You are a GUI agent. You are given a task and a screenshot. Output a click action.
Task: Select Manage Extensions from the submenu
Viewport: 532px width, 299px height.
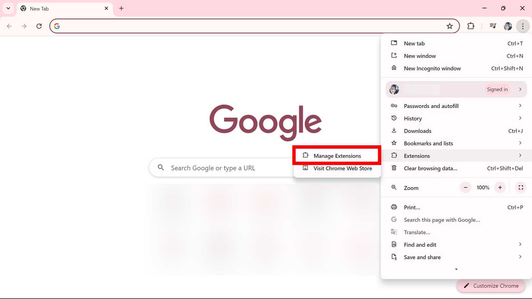pyautogui.click(x=337, y=156)
